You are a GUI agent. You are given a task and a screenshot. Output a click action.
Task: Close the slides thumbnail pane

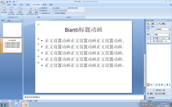click(21, 21)
